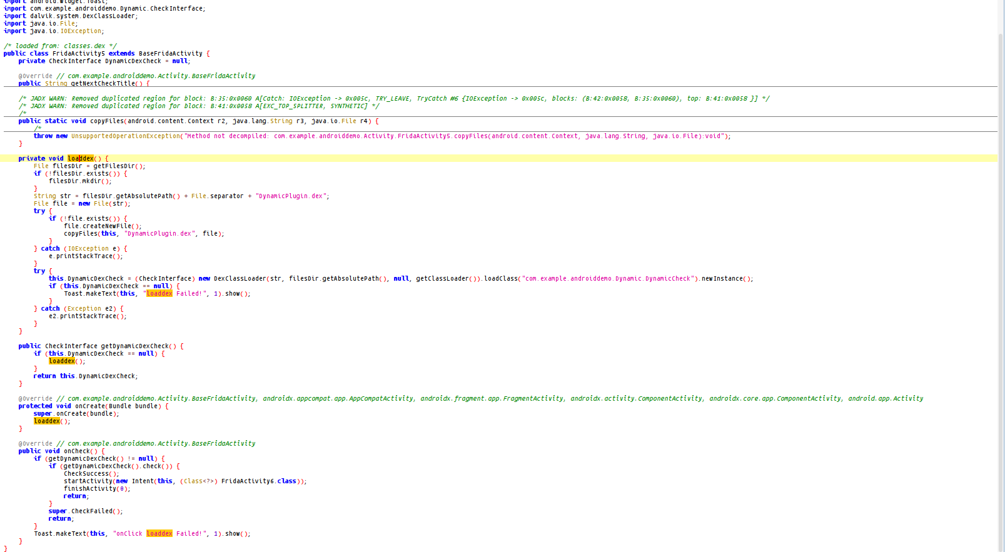
Task: Click the loaddex method declaration name
Action: tap(81, 159)
